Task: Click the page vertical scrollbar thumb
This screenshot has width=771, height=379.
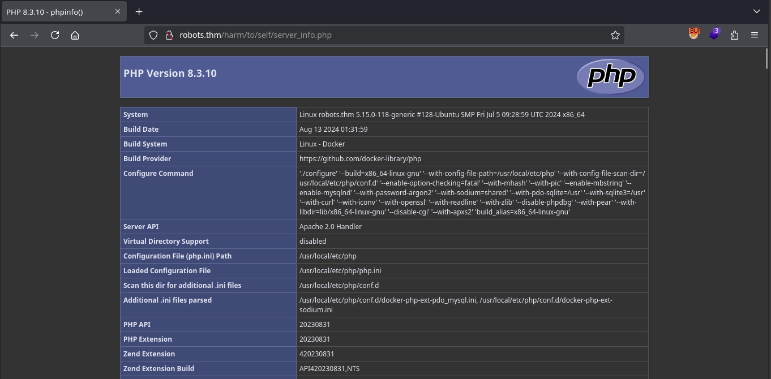Action: click(x=767, y=59)
